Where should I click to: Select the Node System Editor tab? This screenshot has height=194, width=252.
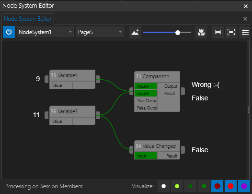(28, 19)
